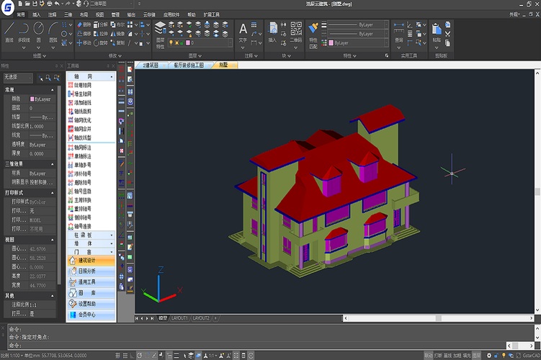This screenshot has height=360, width=541.
Task: Toggle the 联动 status bar button
Action: point(428,356)
